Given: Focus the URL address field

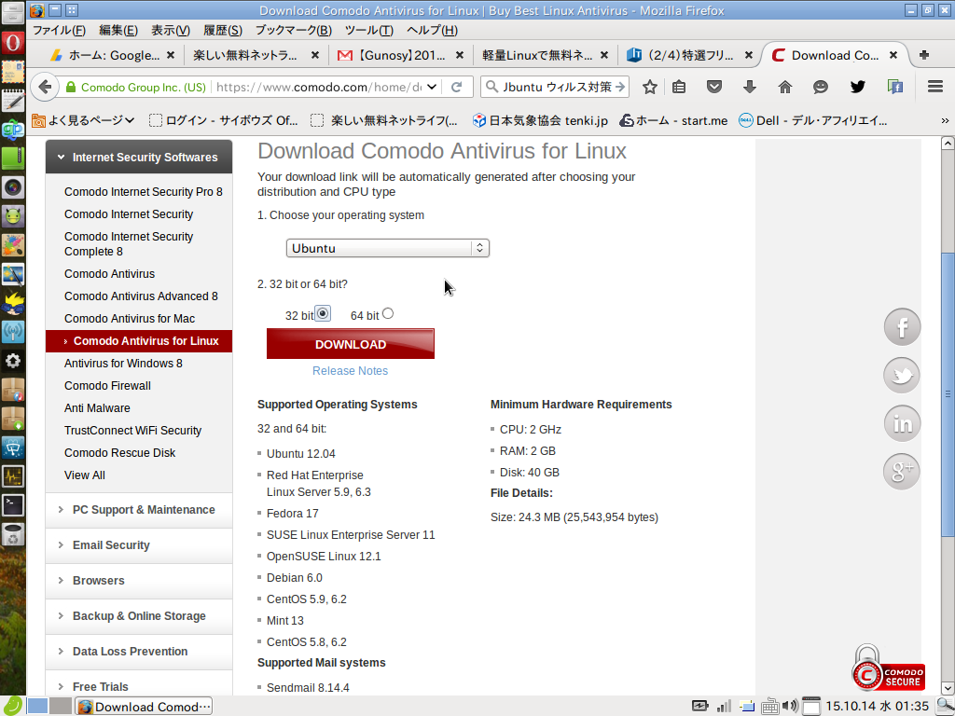Looking at the screenshot, I should (x=319, y=87).
